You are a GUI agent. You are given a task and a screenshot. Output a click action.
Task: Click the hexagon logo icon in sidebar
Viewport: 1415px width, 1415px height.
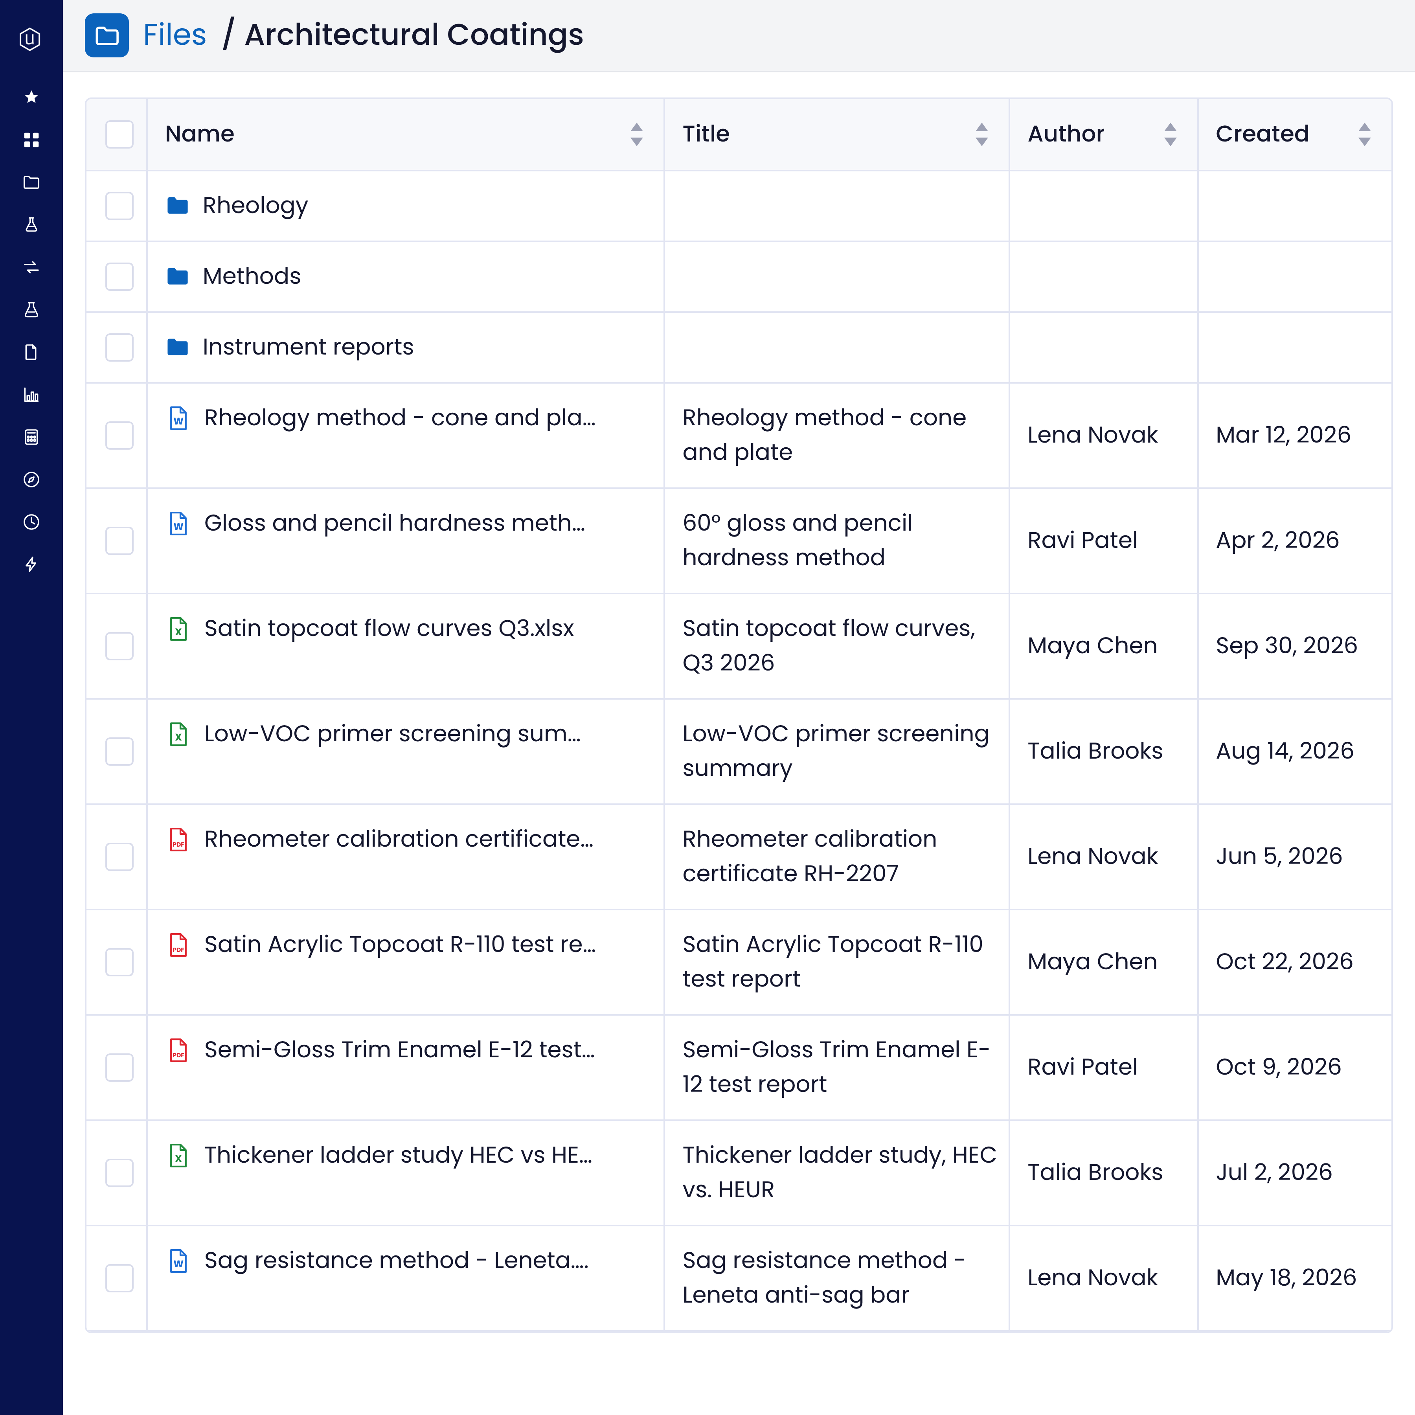30,39
